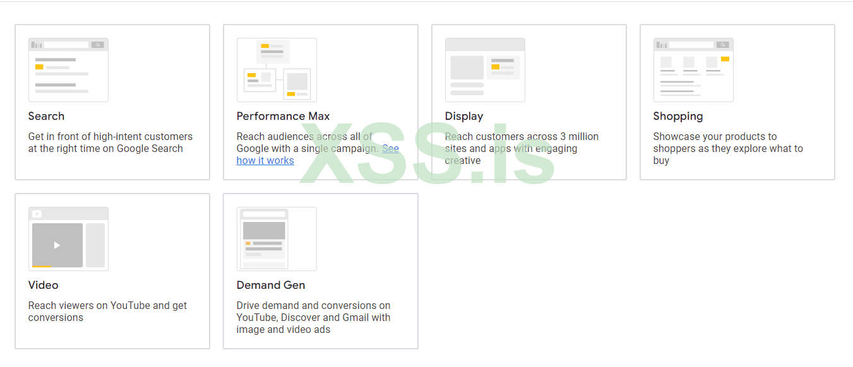Image resolution: width=853 pixels, height=367 pixels.
Task: Click the Shopping campaign illustration icon
Action: (693, 70)
